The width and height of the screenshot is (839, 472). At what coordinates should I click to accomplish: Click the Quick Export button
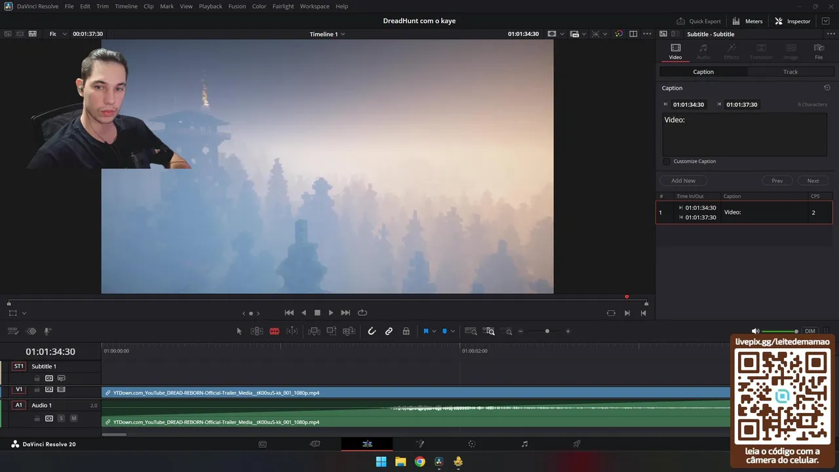[699, 21]
